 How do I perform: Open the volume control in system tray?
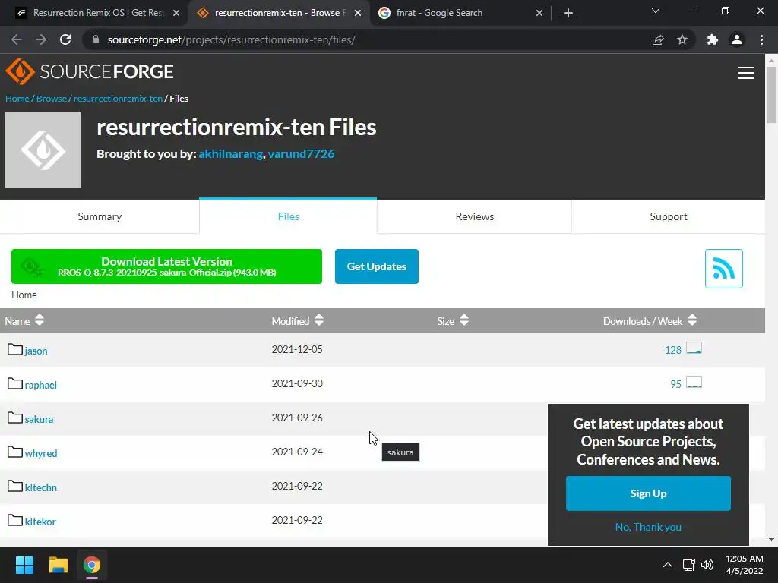pos(707,565)
